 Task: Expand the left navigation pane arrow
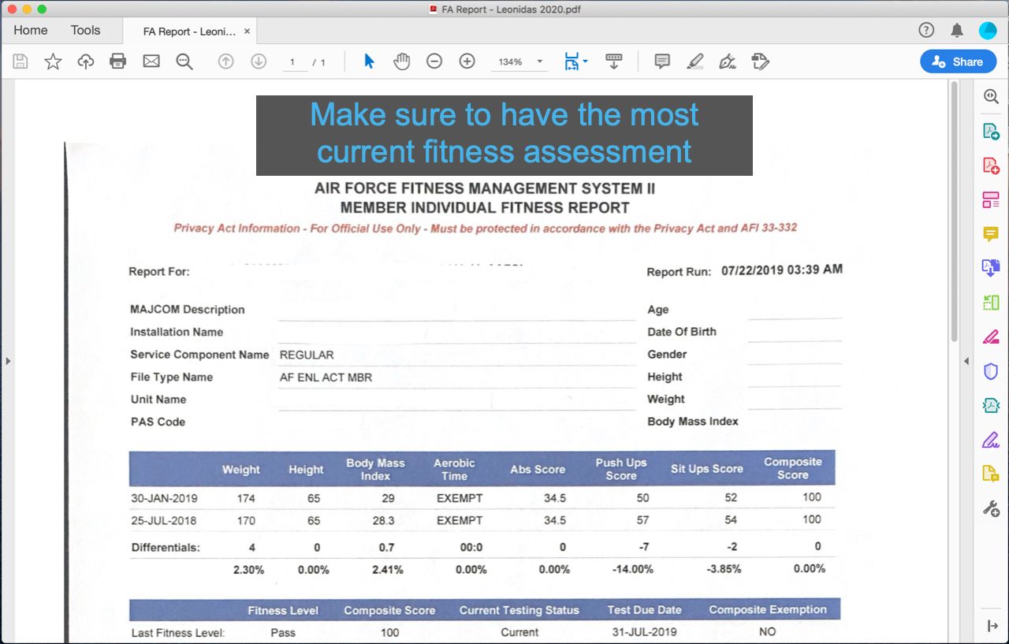tap(8, 361)
